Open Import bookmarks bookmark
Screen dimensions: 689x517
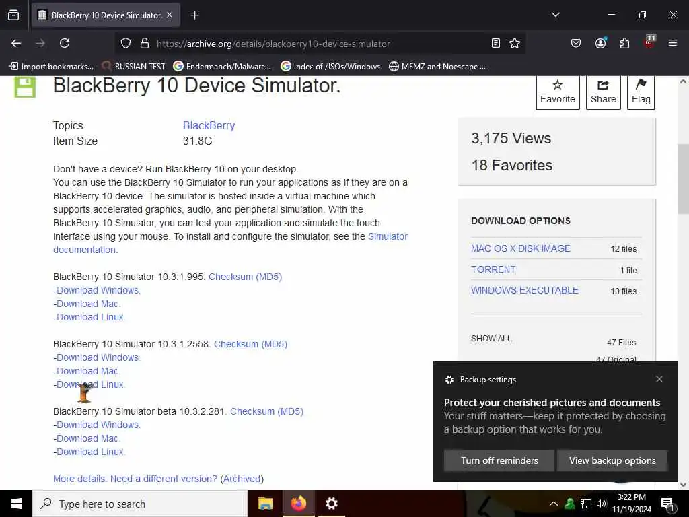51,67
